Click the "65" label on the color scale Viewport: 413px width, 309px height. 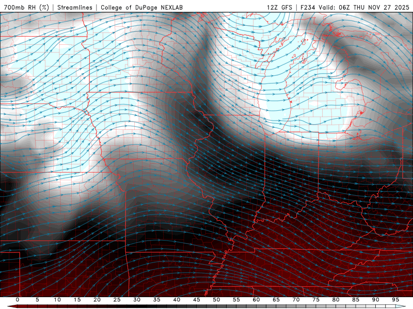pos(276,300)
